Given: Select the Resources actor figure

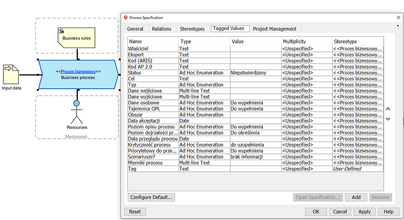Looking at the screenshot, I should 77,112.
